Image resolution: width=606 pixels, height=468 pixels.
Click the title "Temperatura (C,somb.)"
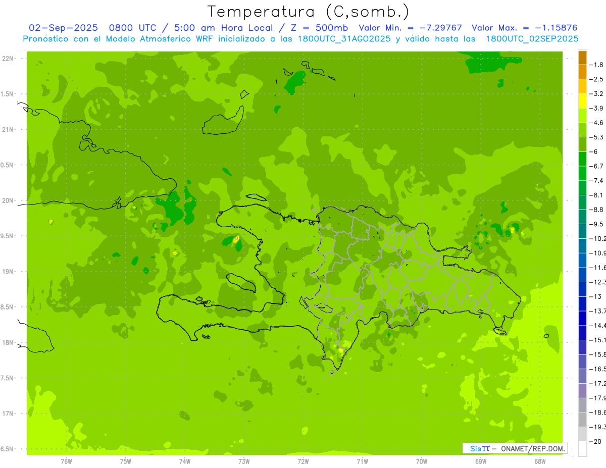309,12
